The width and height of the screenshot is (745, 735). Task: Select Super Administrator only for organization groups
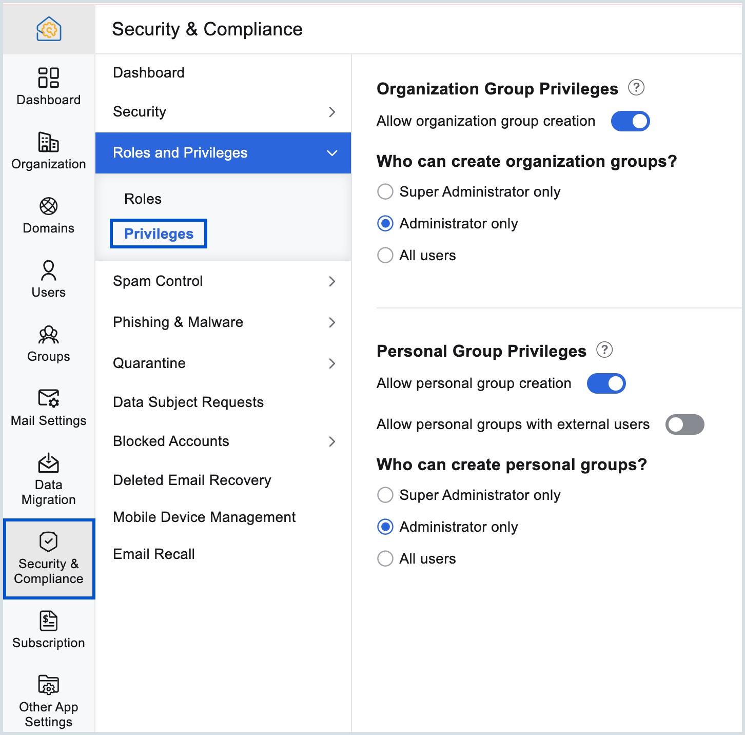pos(385,191)
